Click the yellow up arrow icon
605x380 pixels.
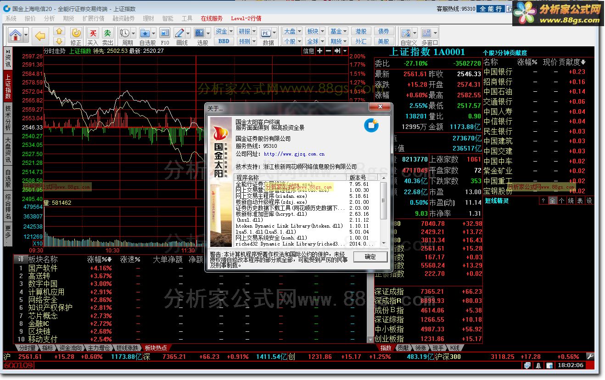tap(59, 31)
